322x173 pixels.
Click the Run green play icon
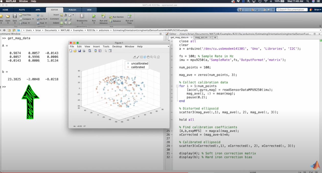pos(94,16)
